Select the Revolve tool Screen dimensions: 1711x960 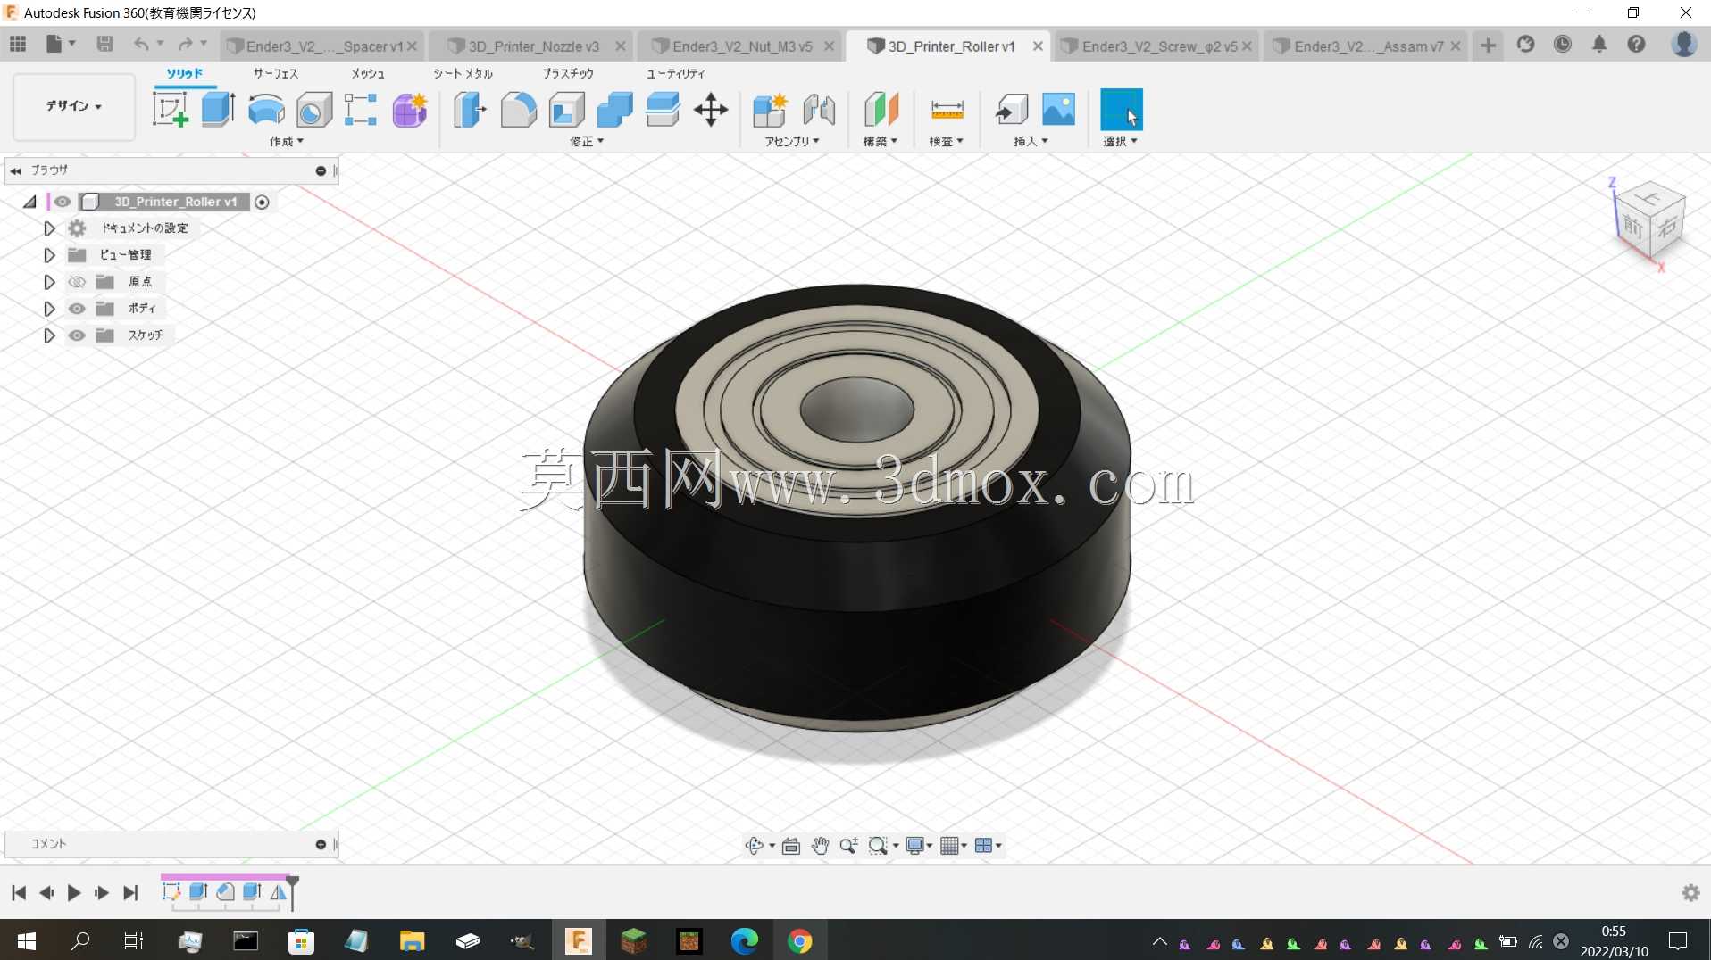click(x=266, y=110)
